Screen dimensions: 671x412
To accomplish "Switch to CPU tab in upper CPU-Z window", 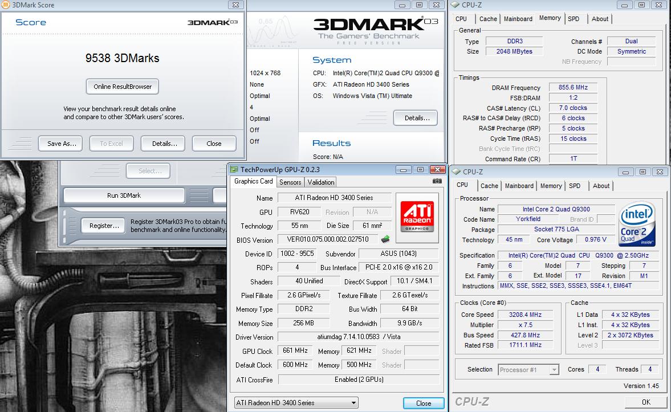I will tap(461, 19).
